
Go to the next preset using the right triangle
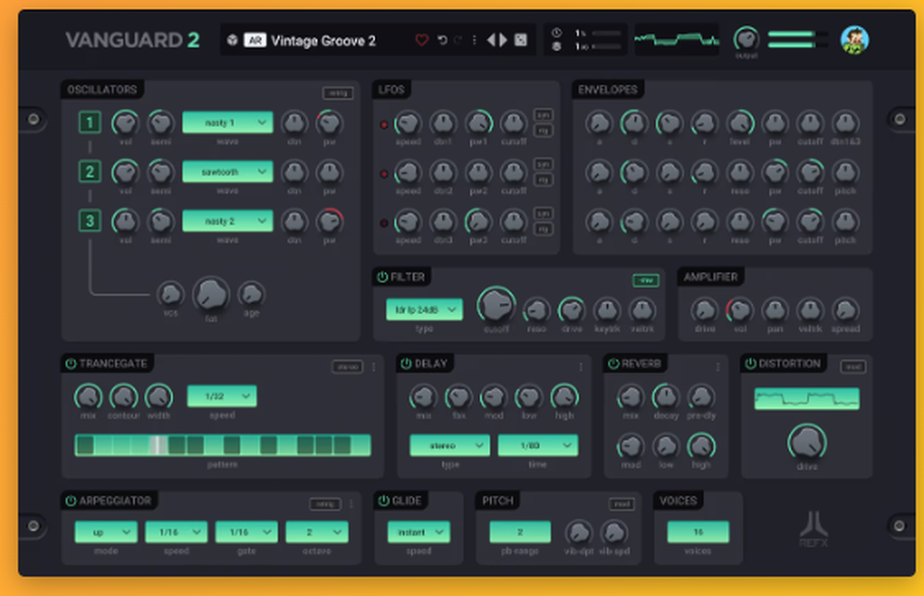tap(504, 40)
